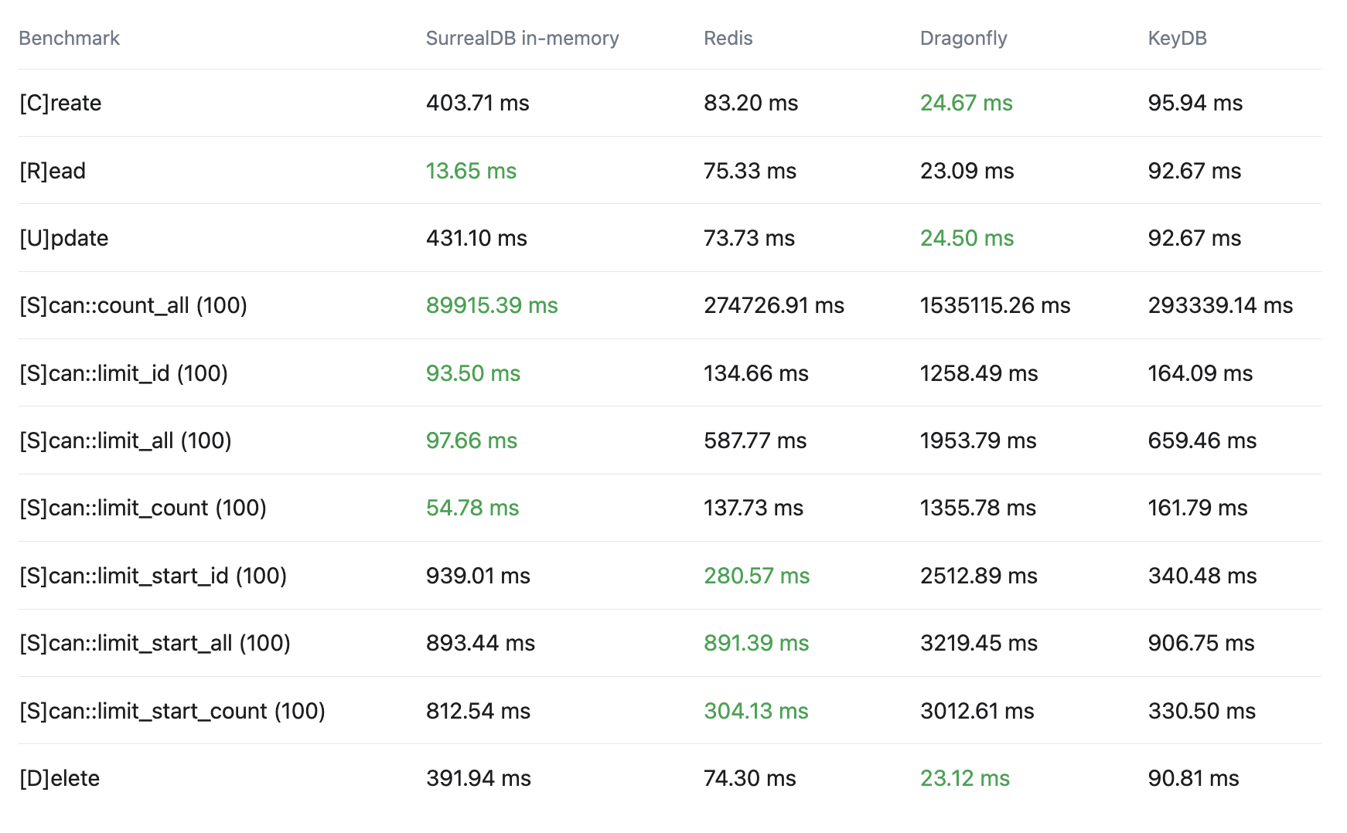Click the 95.94 ms KeyDB value

point(1195,104)
